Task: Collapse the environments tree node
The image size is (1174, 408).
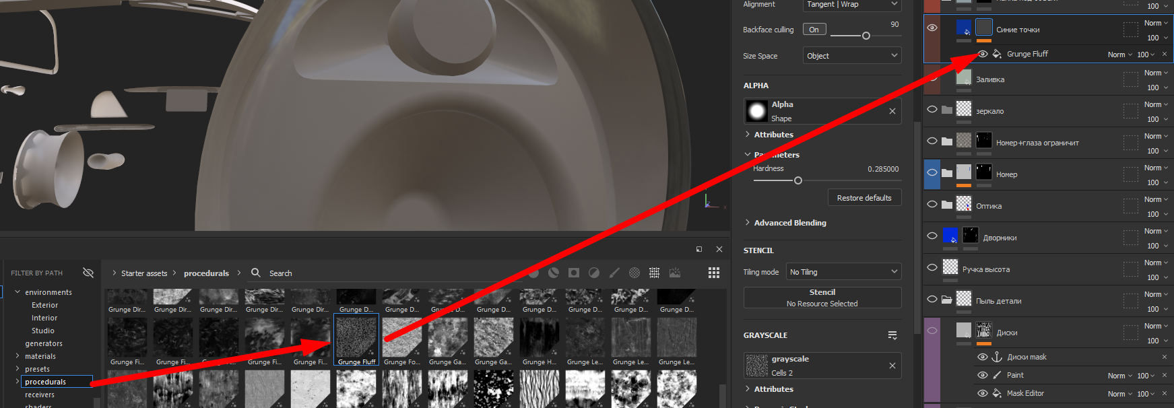Action: coord(18,292)
